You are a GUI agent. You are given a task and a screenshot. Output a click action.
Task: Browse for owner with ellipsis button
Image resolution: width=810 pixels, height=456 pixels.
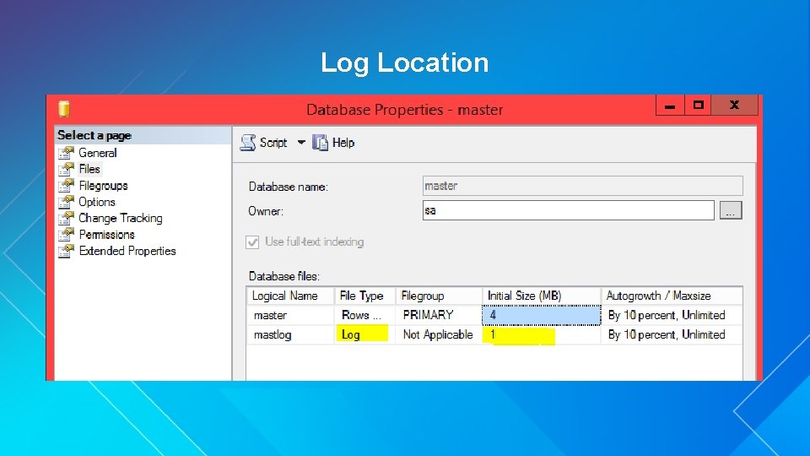731,210
